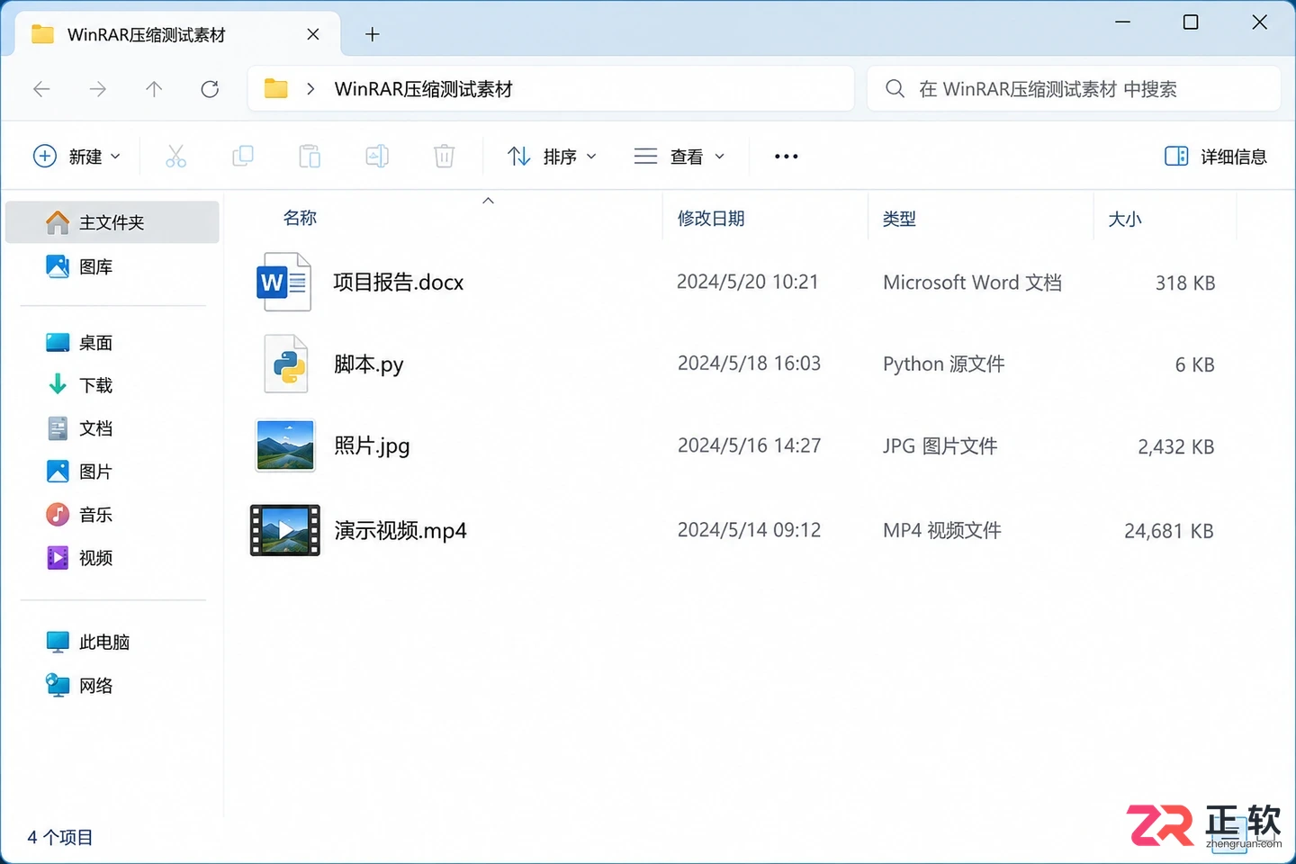This screenshot has height=864, width=1296.
Task: Open the 查看 (View) dropdown
Action: pos(679,157)
